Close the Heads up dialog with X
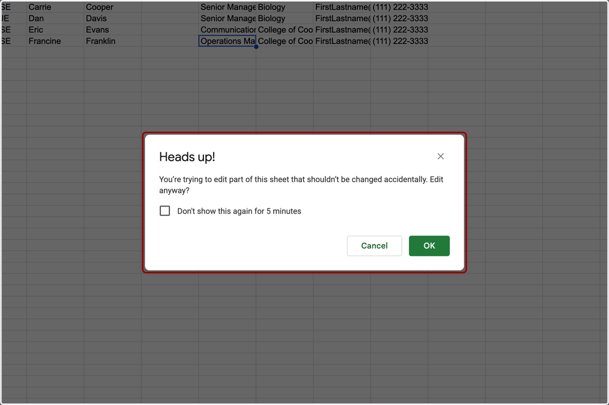Image resolution: width=609 pixels, height=405 pixels. pos(441,156)
